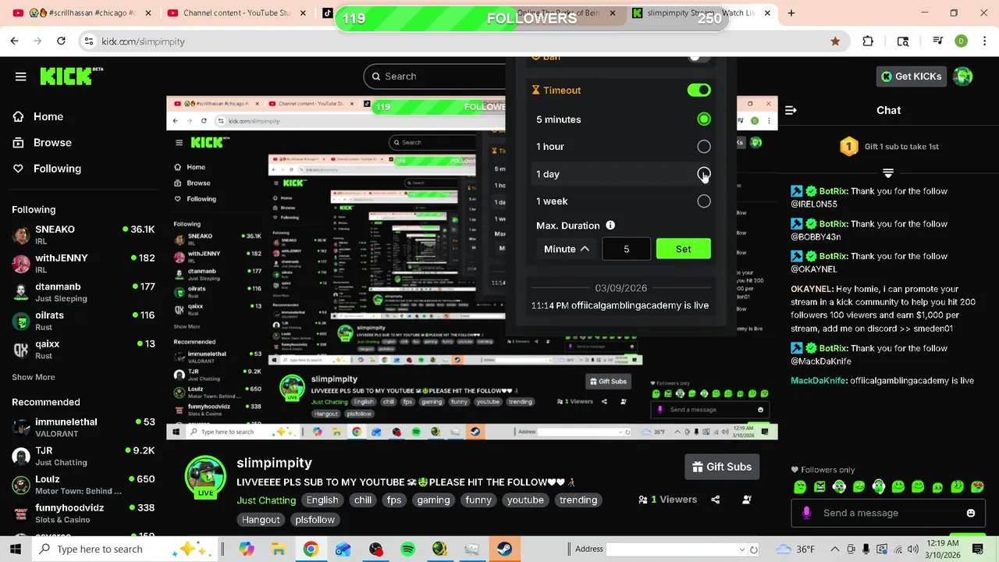Open the Kick hamburger menu
Screen dimensions: 999x562
click(x=21, y=76)
